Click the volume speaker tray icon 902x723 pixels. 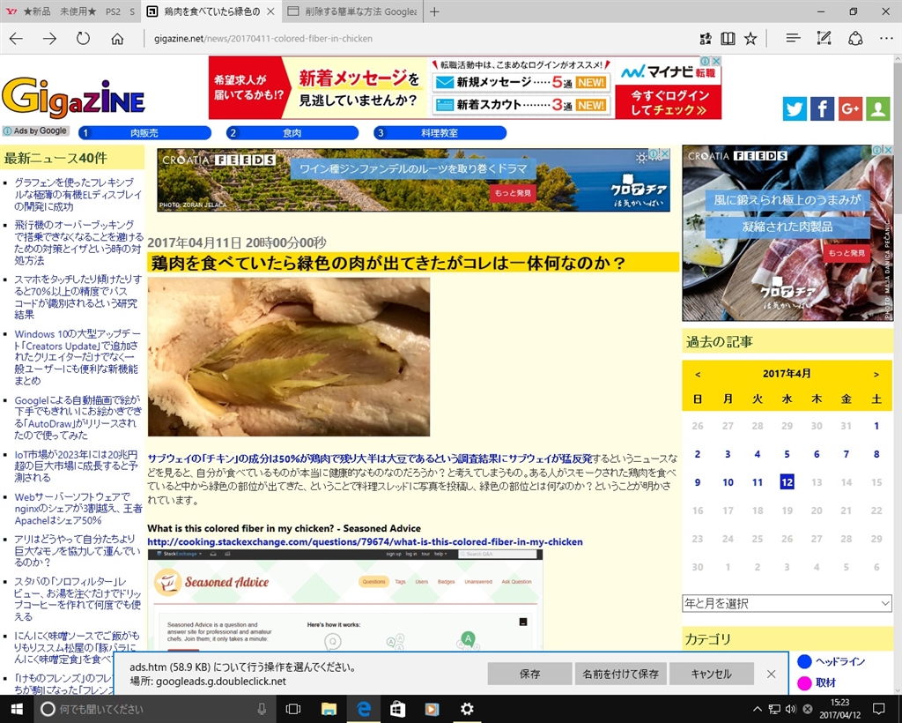791,709
